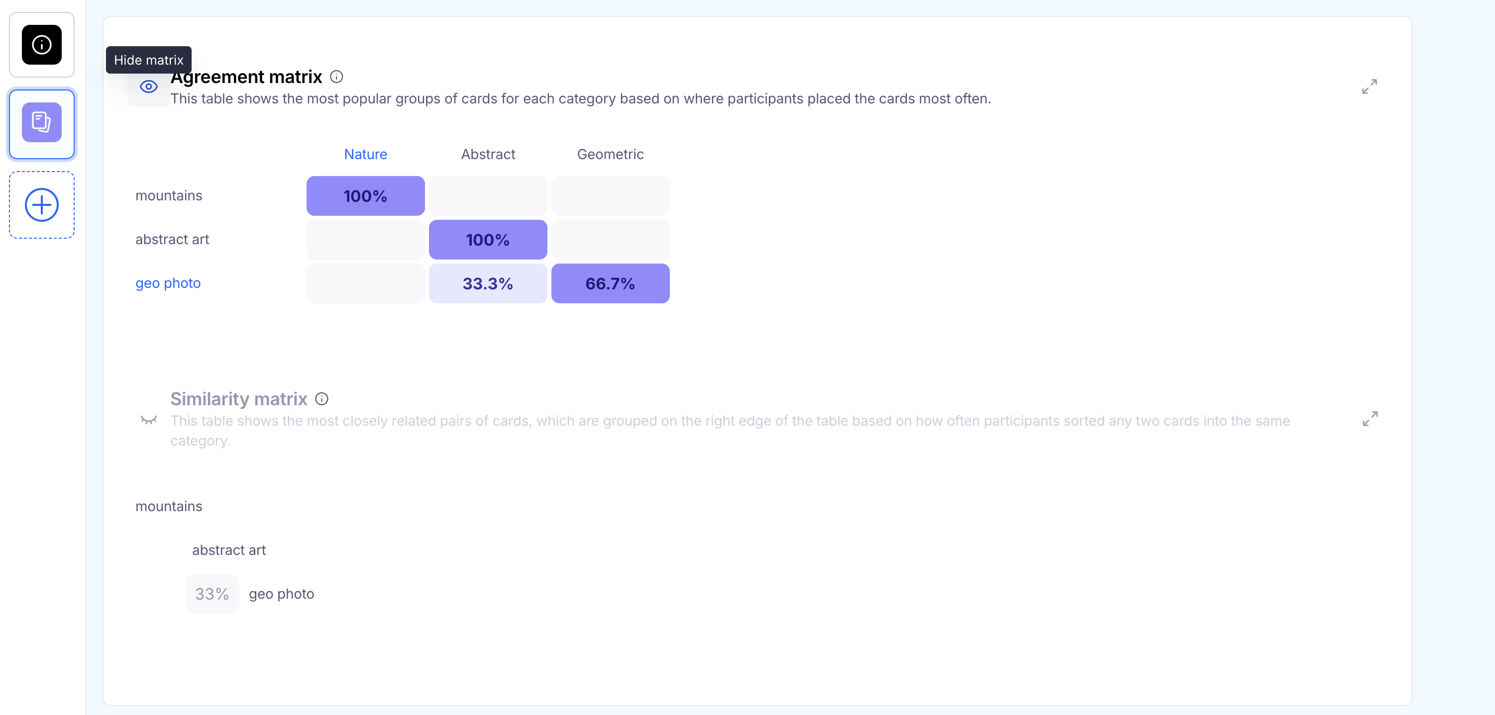Viewport: 1495px width, 715px height.
Task: Select the purple card sorting block icon
Action: tap(42, 122)
